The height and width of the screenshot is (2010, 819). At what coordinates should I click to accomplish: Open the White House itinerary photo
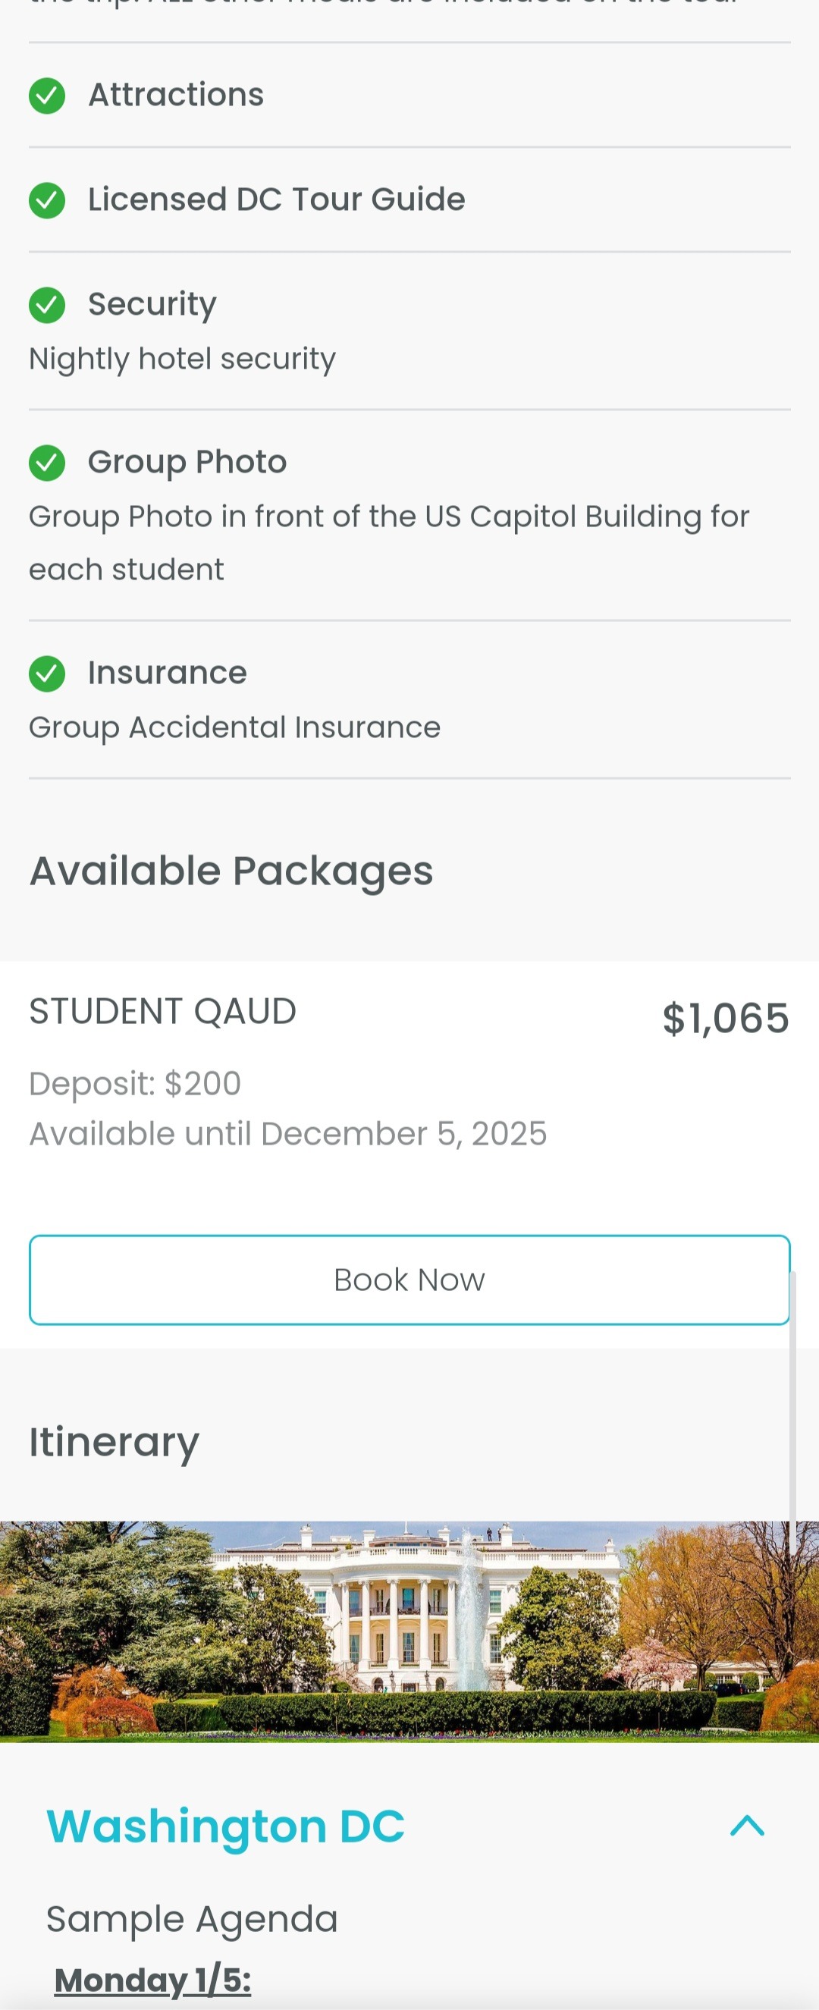[x=409, y=1631]
